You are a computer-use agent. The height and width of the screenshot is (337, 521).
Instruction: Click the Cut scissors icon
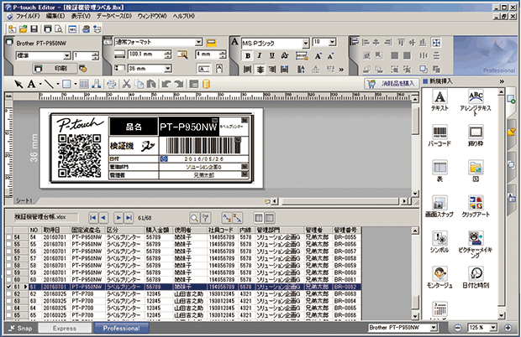[x=126, y=84]
